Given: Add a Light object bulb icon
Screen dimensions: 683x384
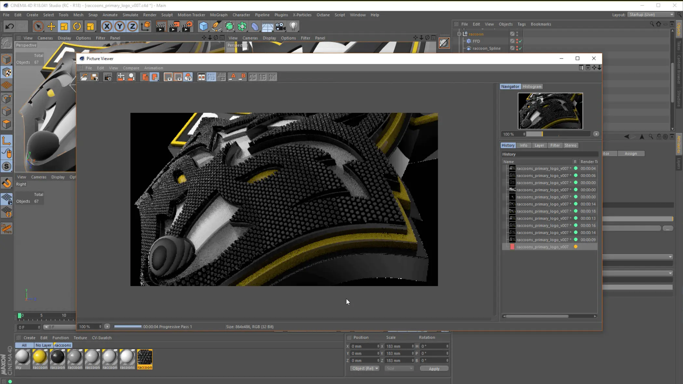Looking at the screenshot, I should 294,26.
